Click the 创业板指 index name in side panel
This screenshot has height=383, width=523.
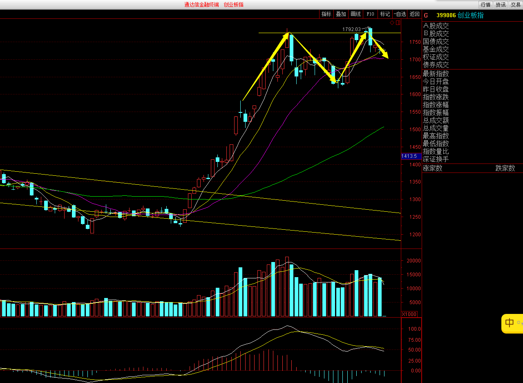tap(471, 16)
